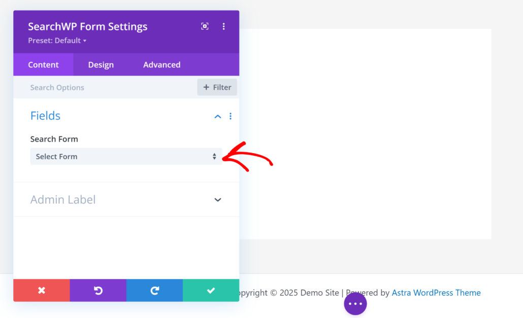
Task: Switch to the Advanced tab
Action: click(x=162, y=64)
